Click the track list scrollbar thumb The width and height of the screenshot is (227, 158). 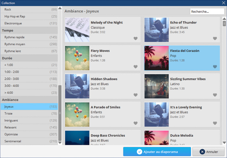[x=224, y=23]
